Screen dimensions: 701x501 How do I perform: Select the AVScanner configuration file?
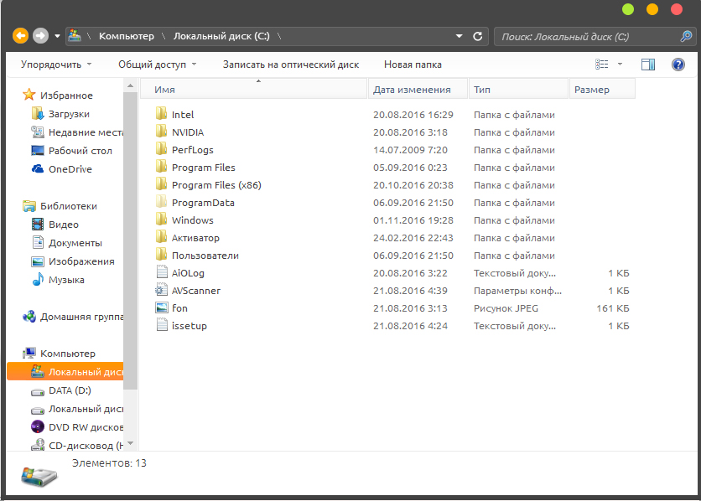pos(195,291)
